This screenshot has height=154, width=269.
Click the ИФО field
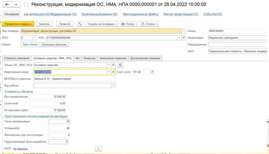238,51
